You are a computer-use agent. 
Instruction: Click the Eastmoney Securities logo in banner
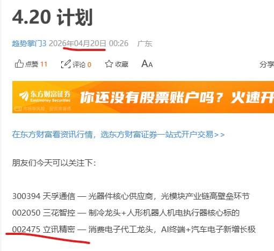(45, 96)
